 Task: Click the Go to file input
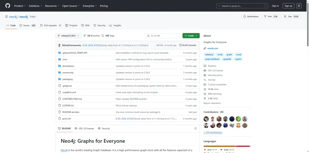click(x=163, y=36)
